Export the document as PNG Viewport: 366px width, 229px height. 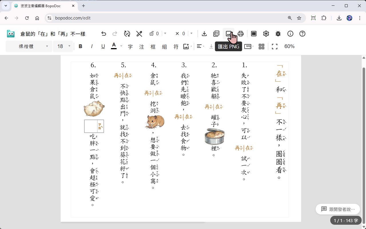point(228,33)
